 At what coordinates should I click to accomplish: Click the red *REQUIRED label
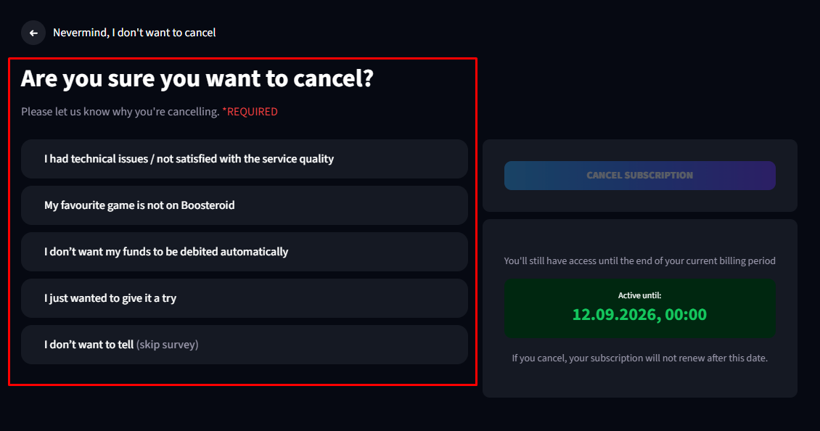(250, 112)
